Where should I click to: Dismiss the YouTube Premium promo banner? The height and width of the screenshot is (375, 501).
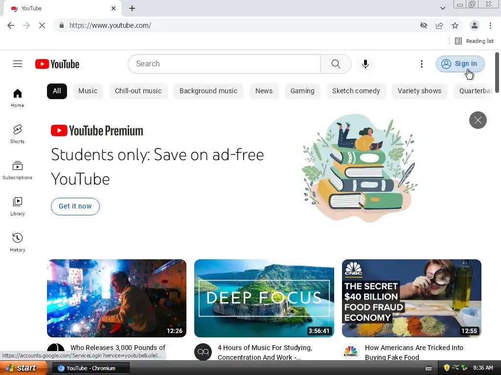(x=478, y=120)
